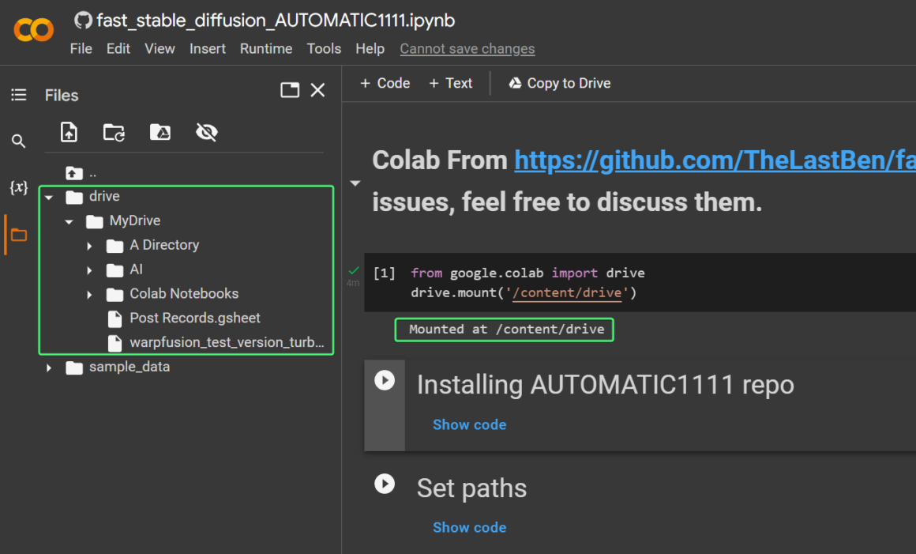Collapse the drive folder arrow
The height and width of the screenshot is (554, 916).
tap(49, 198)
